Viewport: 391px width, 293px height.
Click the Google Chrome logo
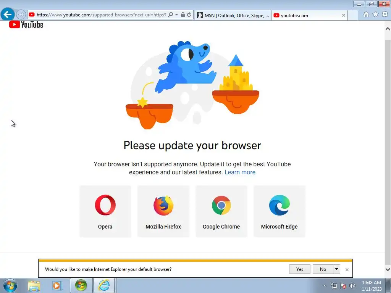click(x=221, y=205)
